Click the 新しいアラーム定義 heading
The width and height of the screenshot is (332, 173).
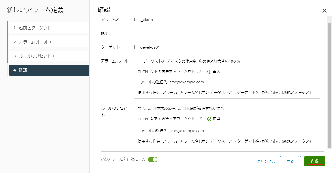pyautogui.click(x=35, y=10)
